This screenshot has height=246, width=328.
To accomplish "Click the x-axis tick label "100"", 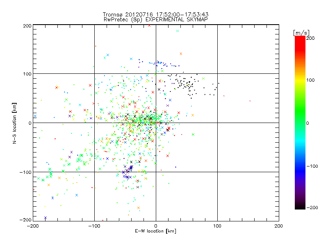I will pyautogui.click(x=217, y=226).
